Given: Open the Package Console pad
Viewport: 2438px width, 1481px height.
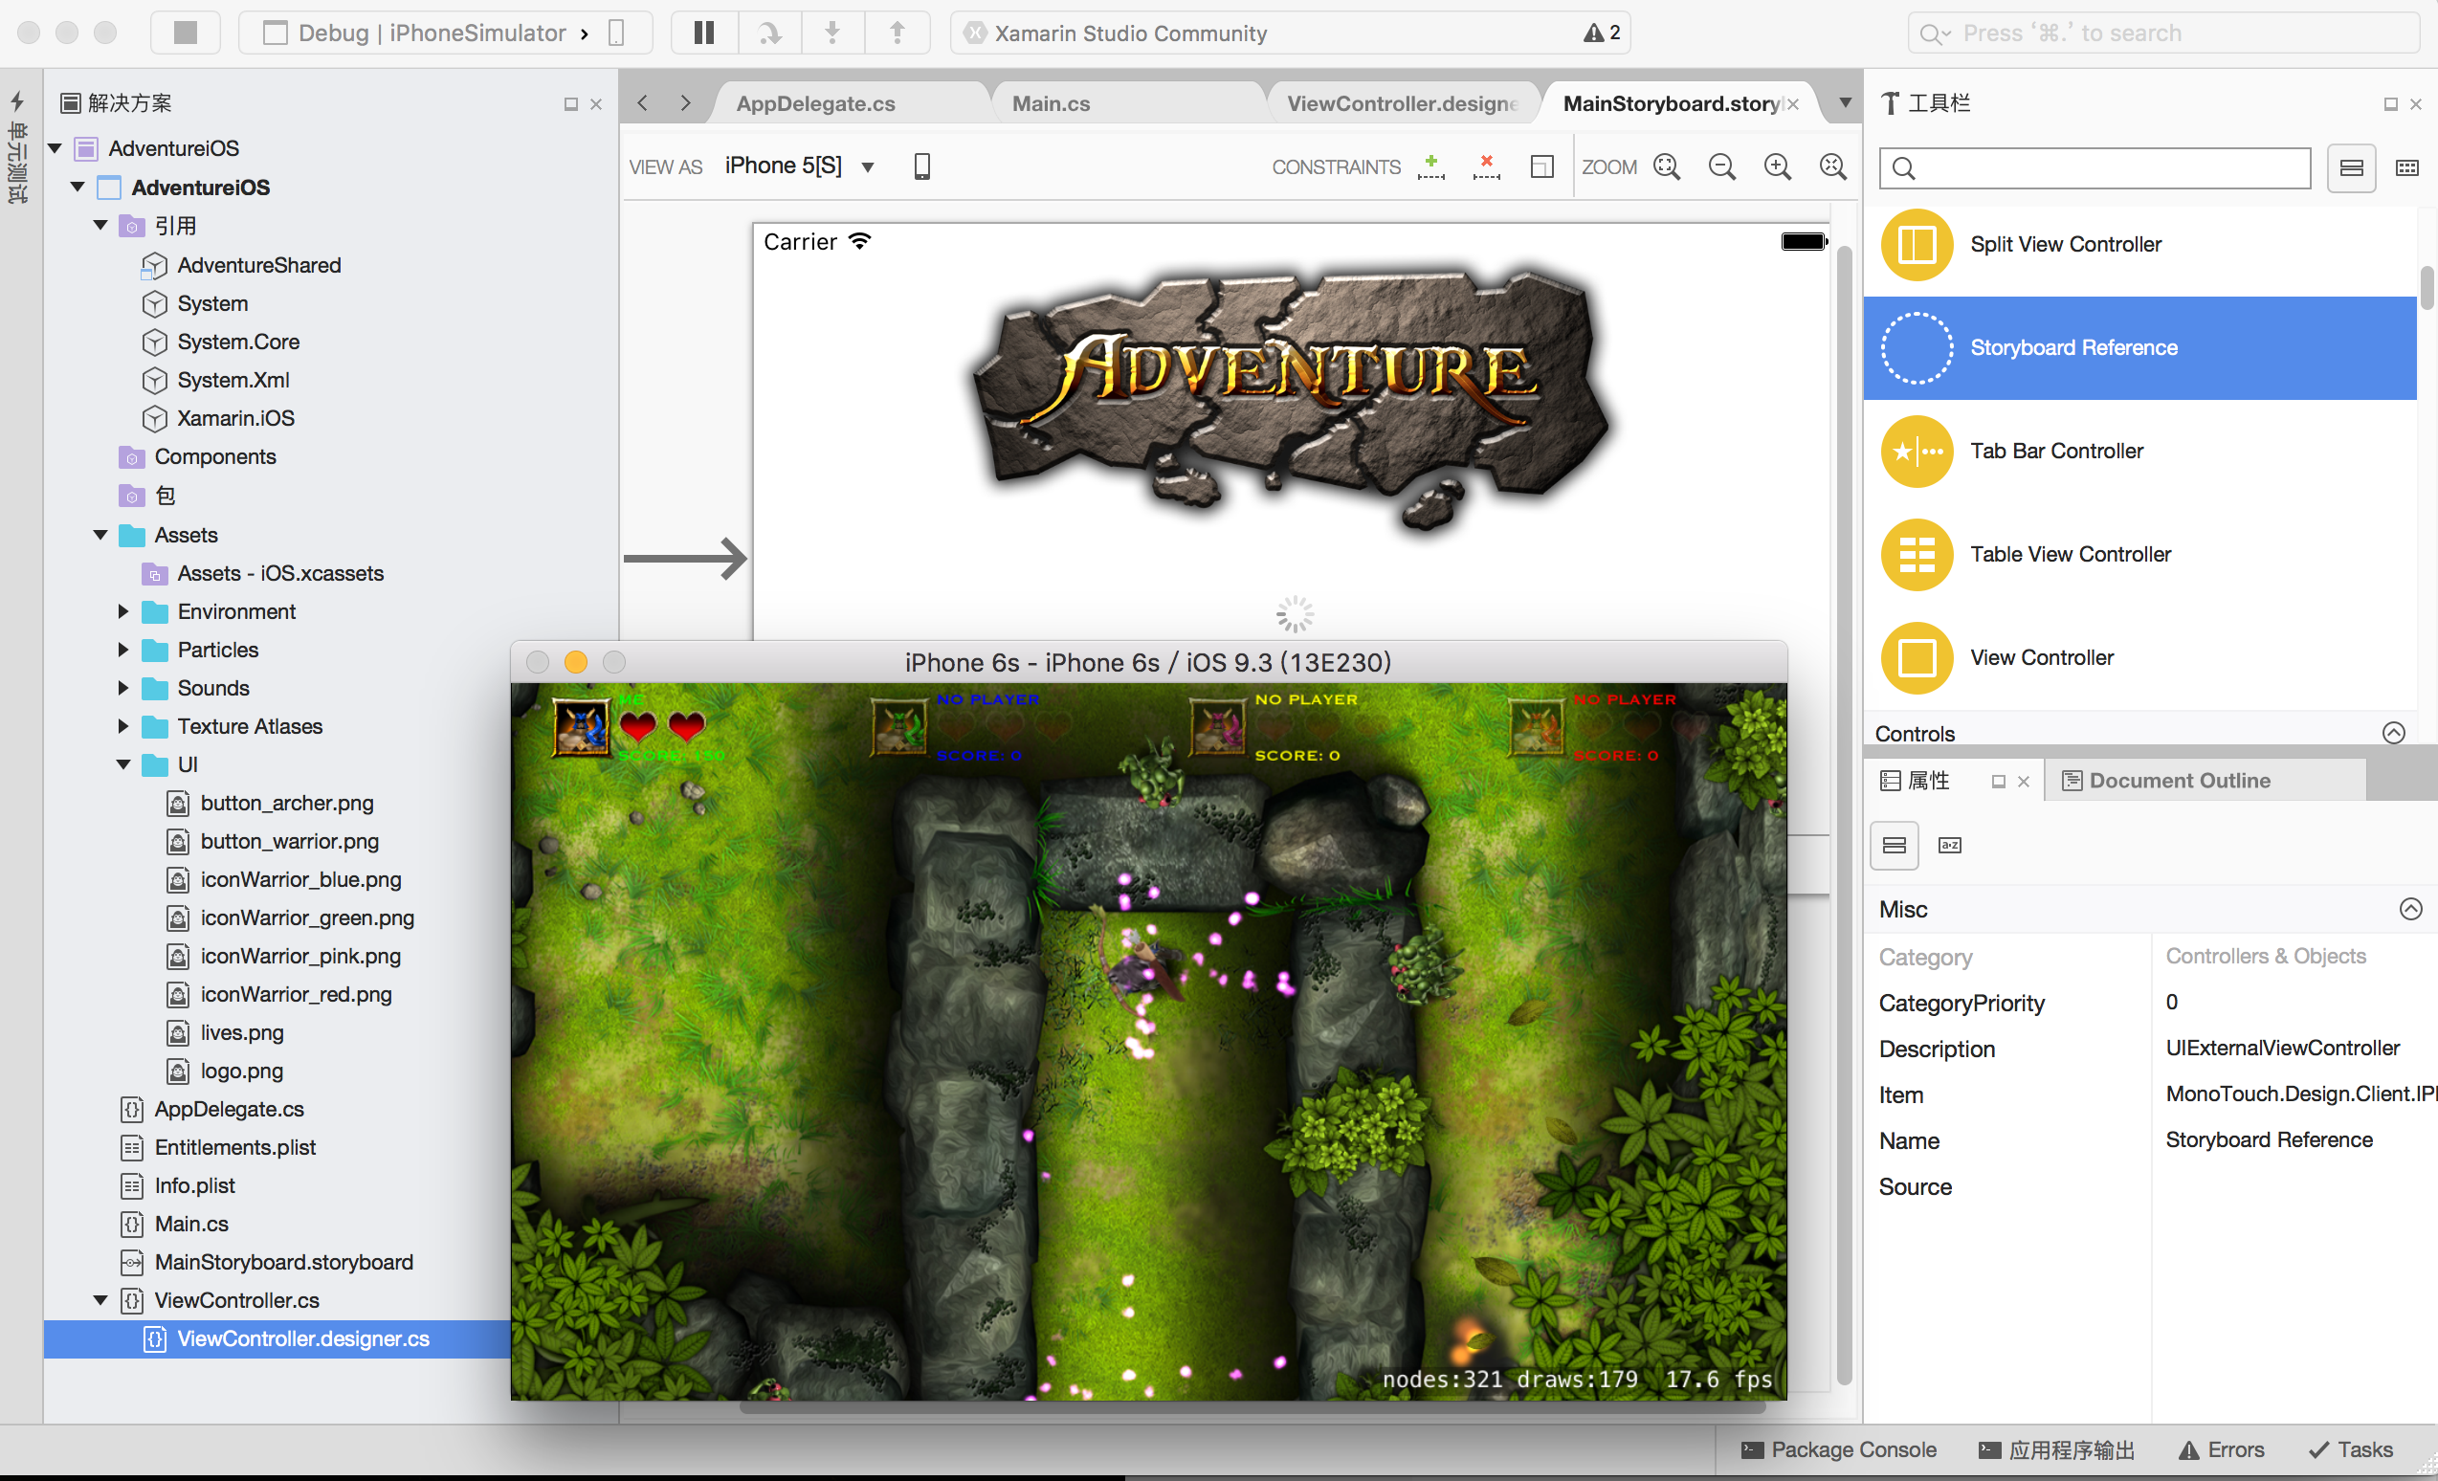Looking at the screenshot, I should 1838,1449.
